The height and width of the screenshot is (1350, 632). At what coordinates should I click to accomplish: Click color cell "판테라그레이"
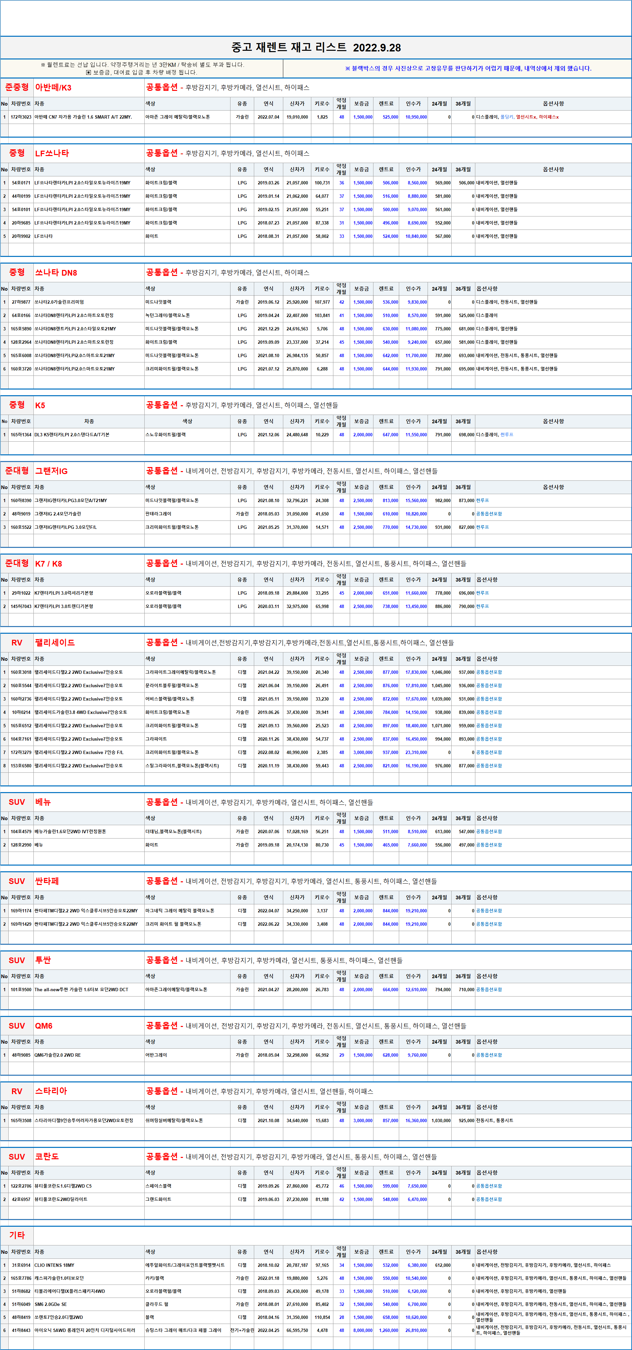pos(158,514)
